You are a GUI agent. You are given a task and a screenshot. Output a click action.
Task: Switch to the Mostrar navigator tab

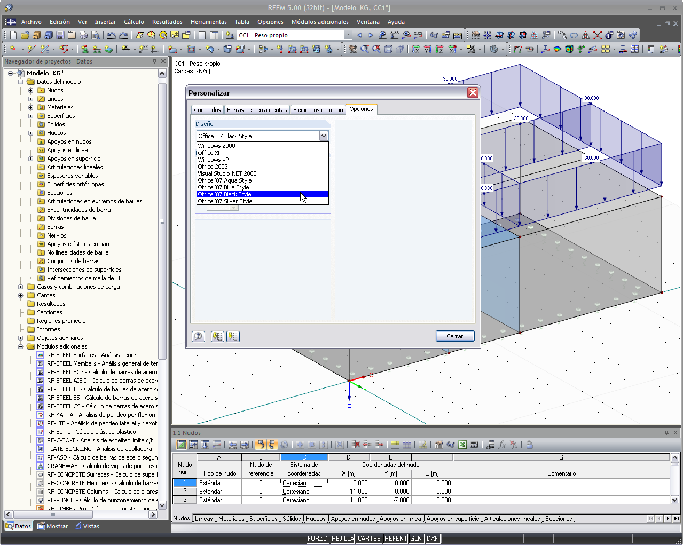click(x=52, y=526)
